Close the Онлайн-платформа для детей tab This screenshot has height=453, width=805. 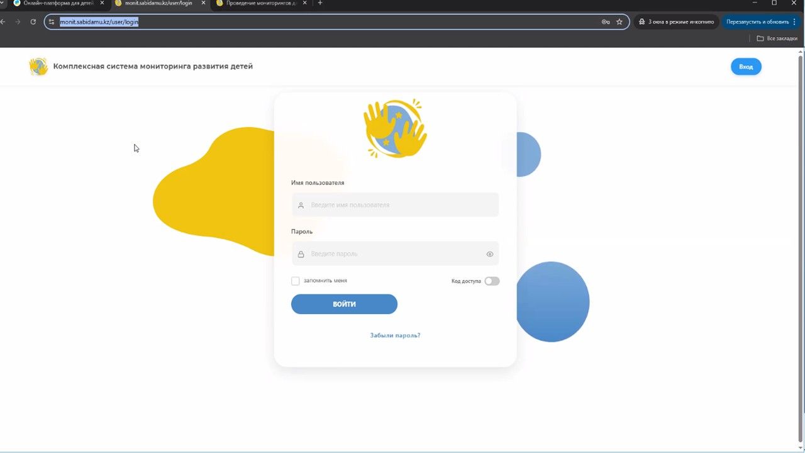point(102,3)
